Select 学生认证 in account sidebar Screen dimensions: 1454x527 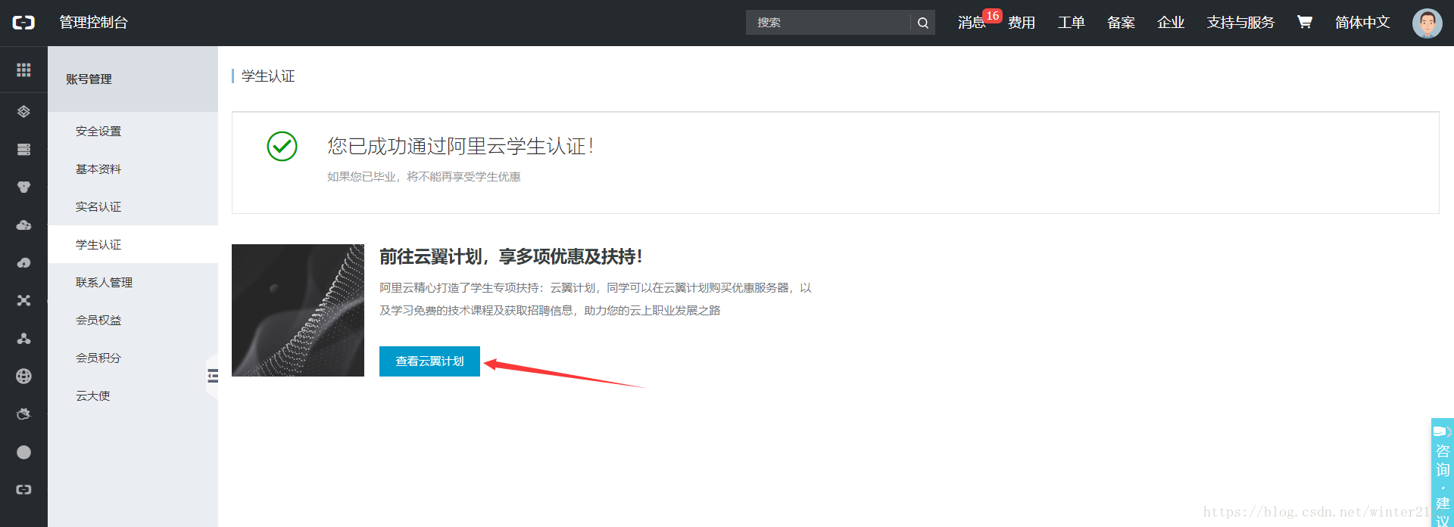coord(133,244)
